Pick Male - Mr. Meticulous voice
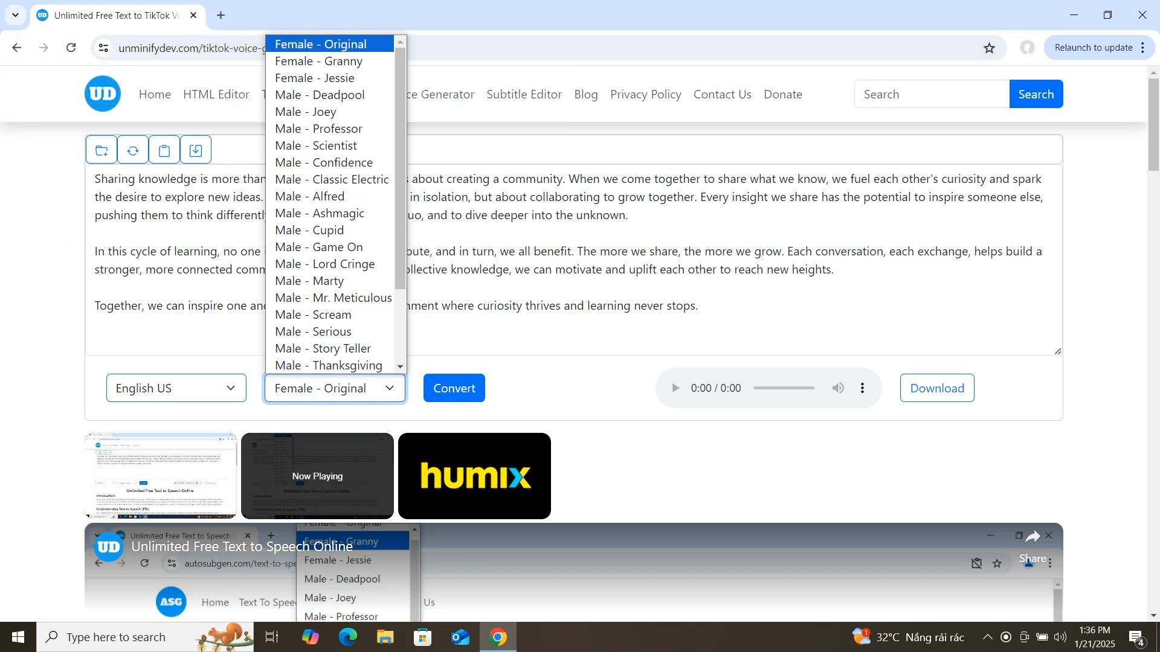This screenshot has width=1160, height=652. tap(330, 298)
